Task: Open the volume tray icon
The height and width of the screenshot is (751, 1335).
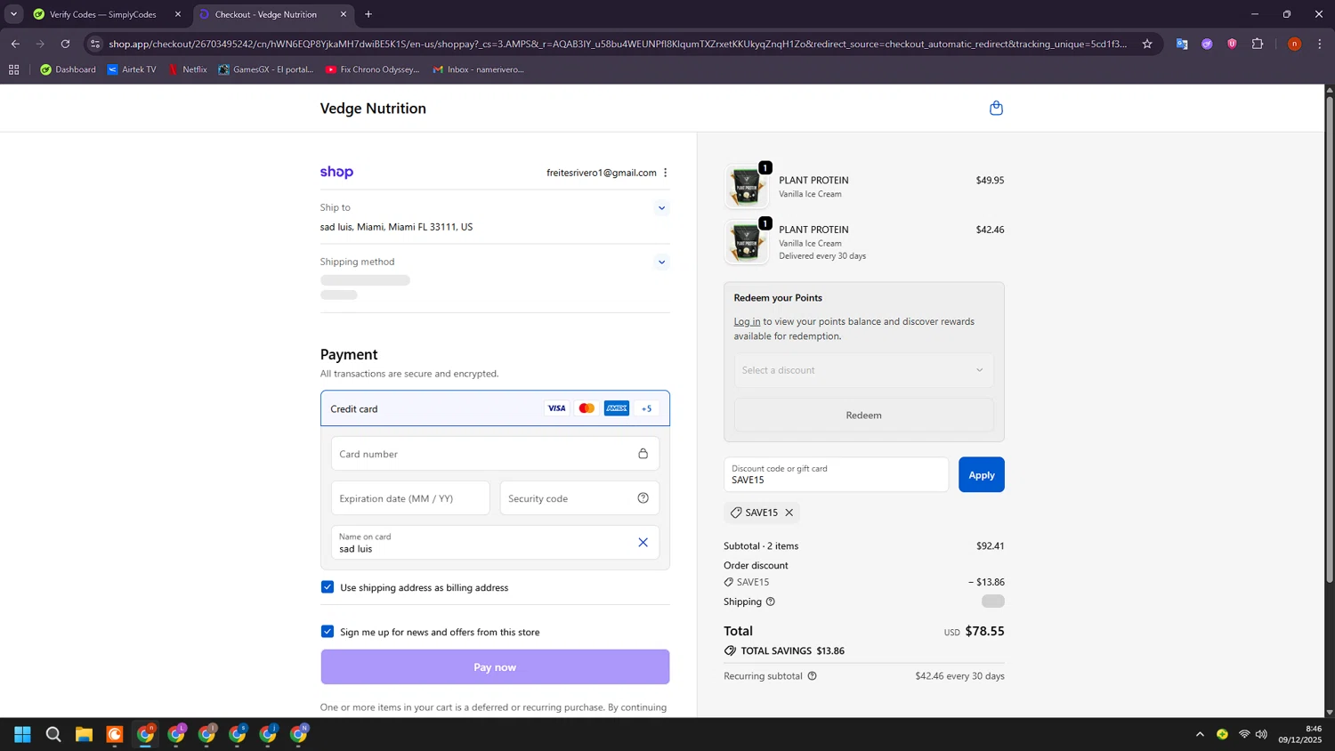Action: coord(1261,734)
